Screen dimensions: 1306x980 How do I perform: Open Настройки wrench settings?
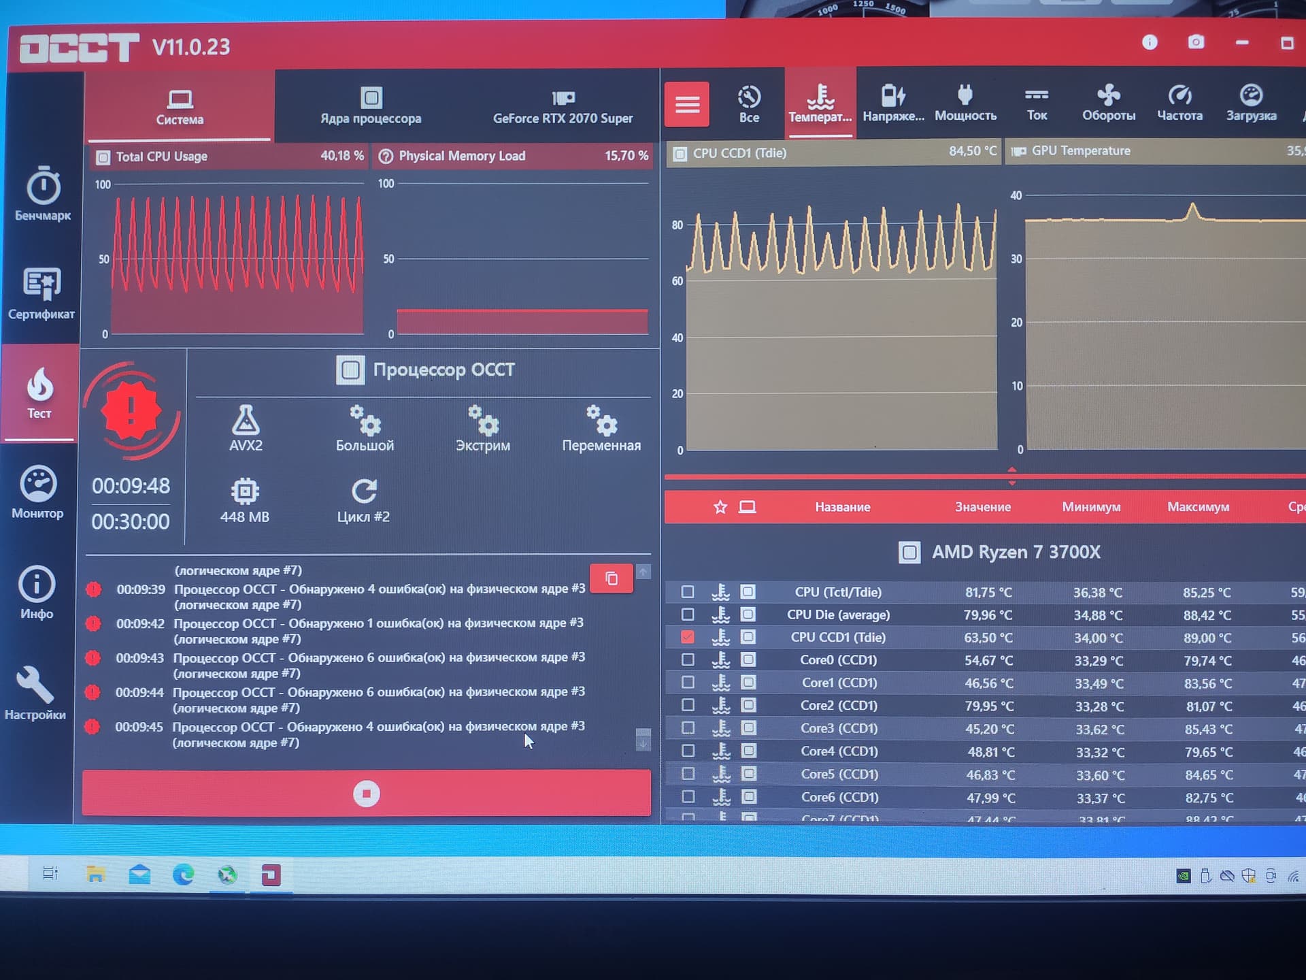point(35,693)
